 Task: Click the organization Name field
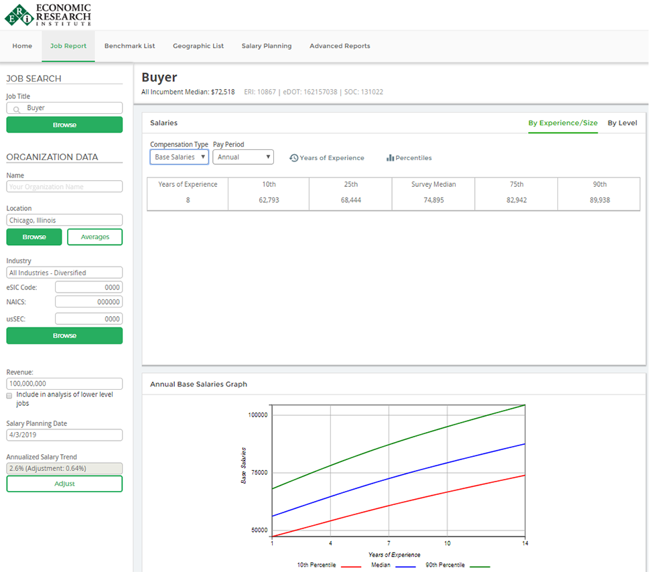(64, 187)
